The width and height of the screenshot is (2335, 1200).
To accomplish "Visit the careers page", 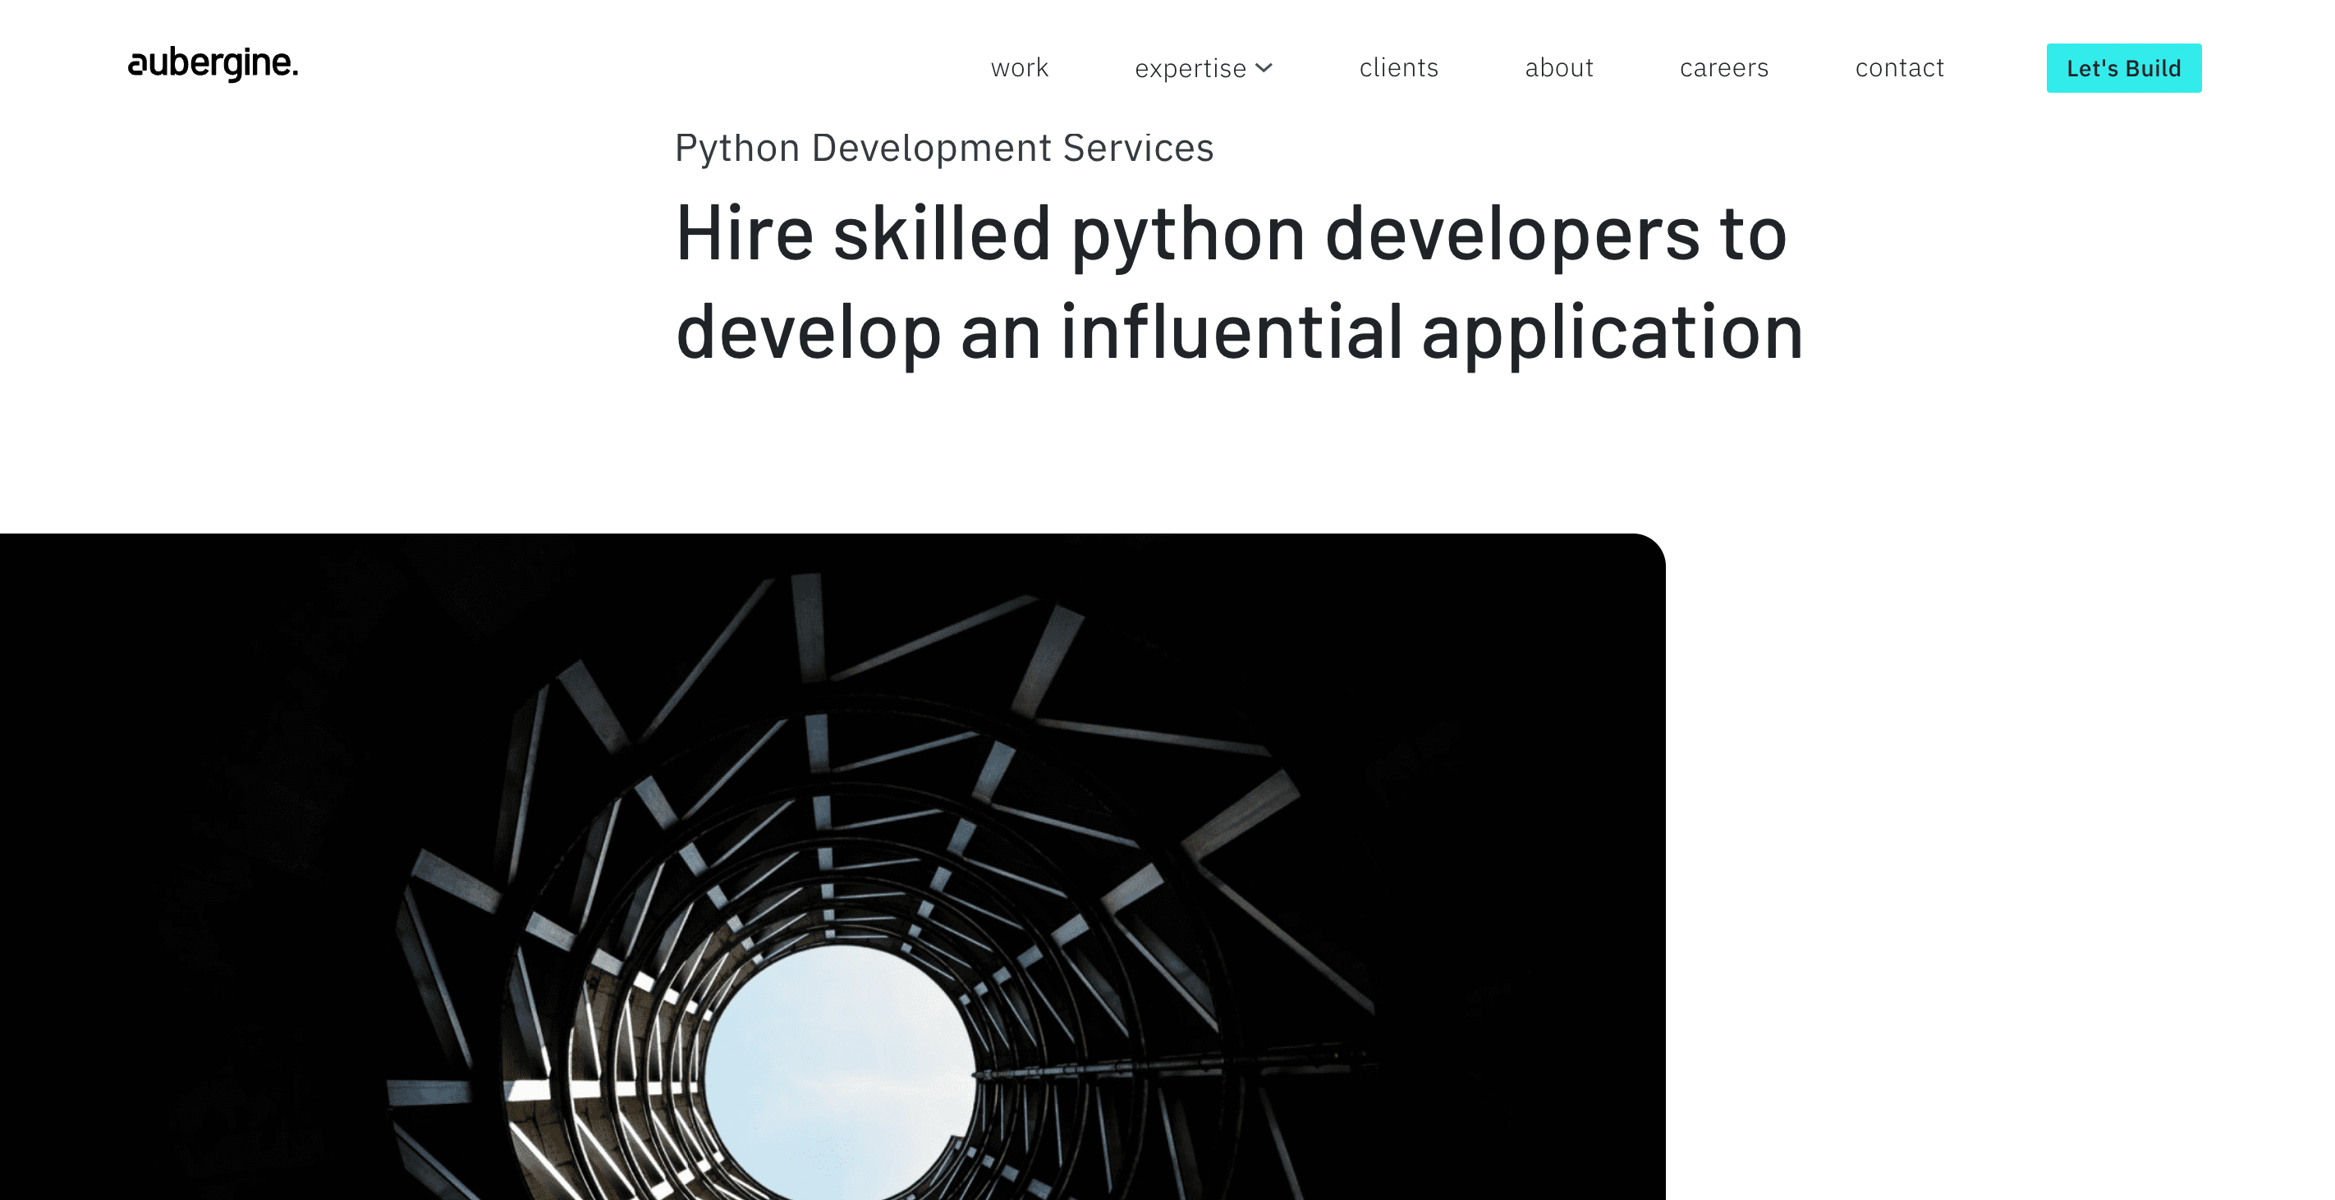I will [1724, 68].
